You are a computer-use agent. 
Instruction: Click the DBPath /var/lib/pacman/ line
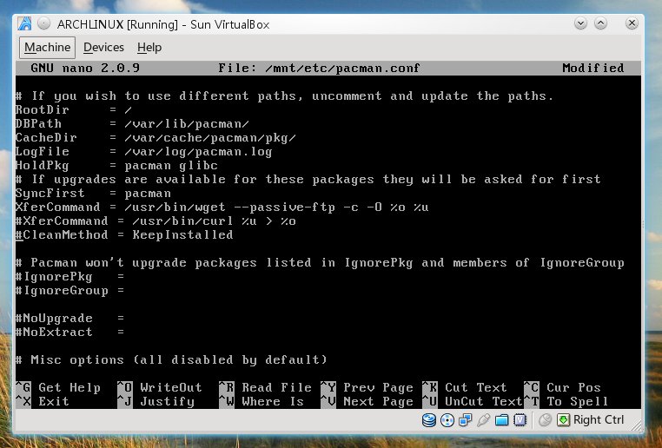(133, 123)
